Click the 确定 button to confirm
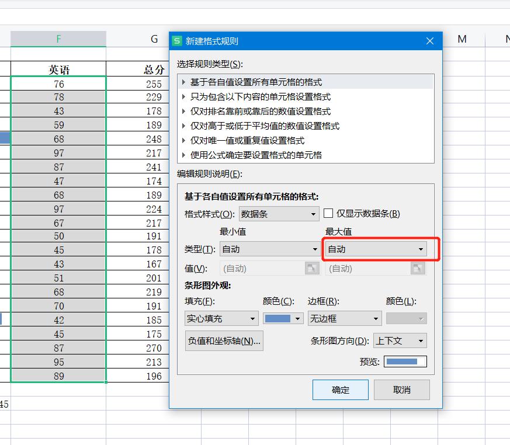Image resolution: width=510 pixels, height=445 pixels. [x=341, y=390]
